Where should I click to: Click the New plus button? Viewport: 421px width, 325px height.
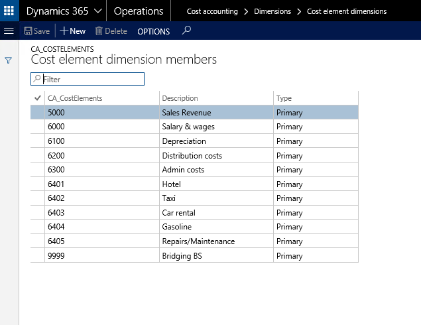73,31
